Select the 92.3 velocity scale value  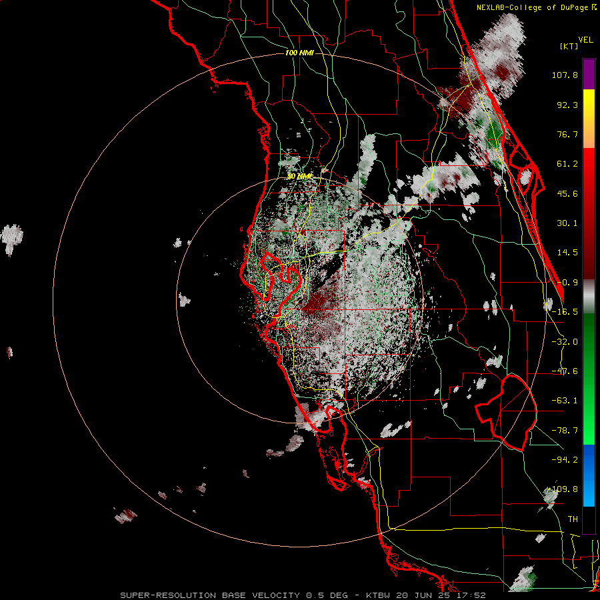[567, 105]
